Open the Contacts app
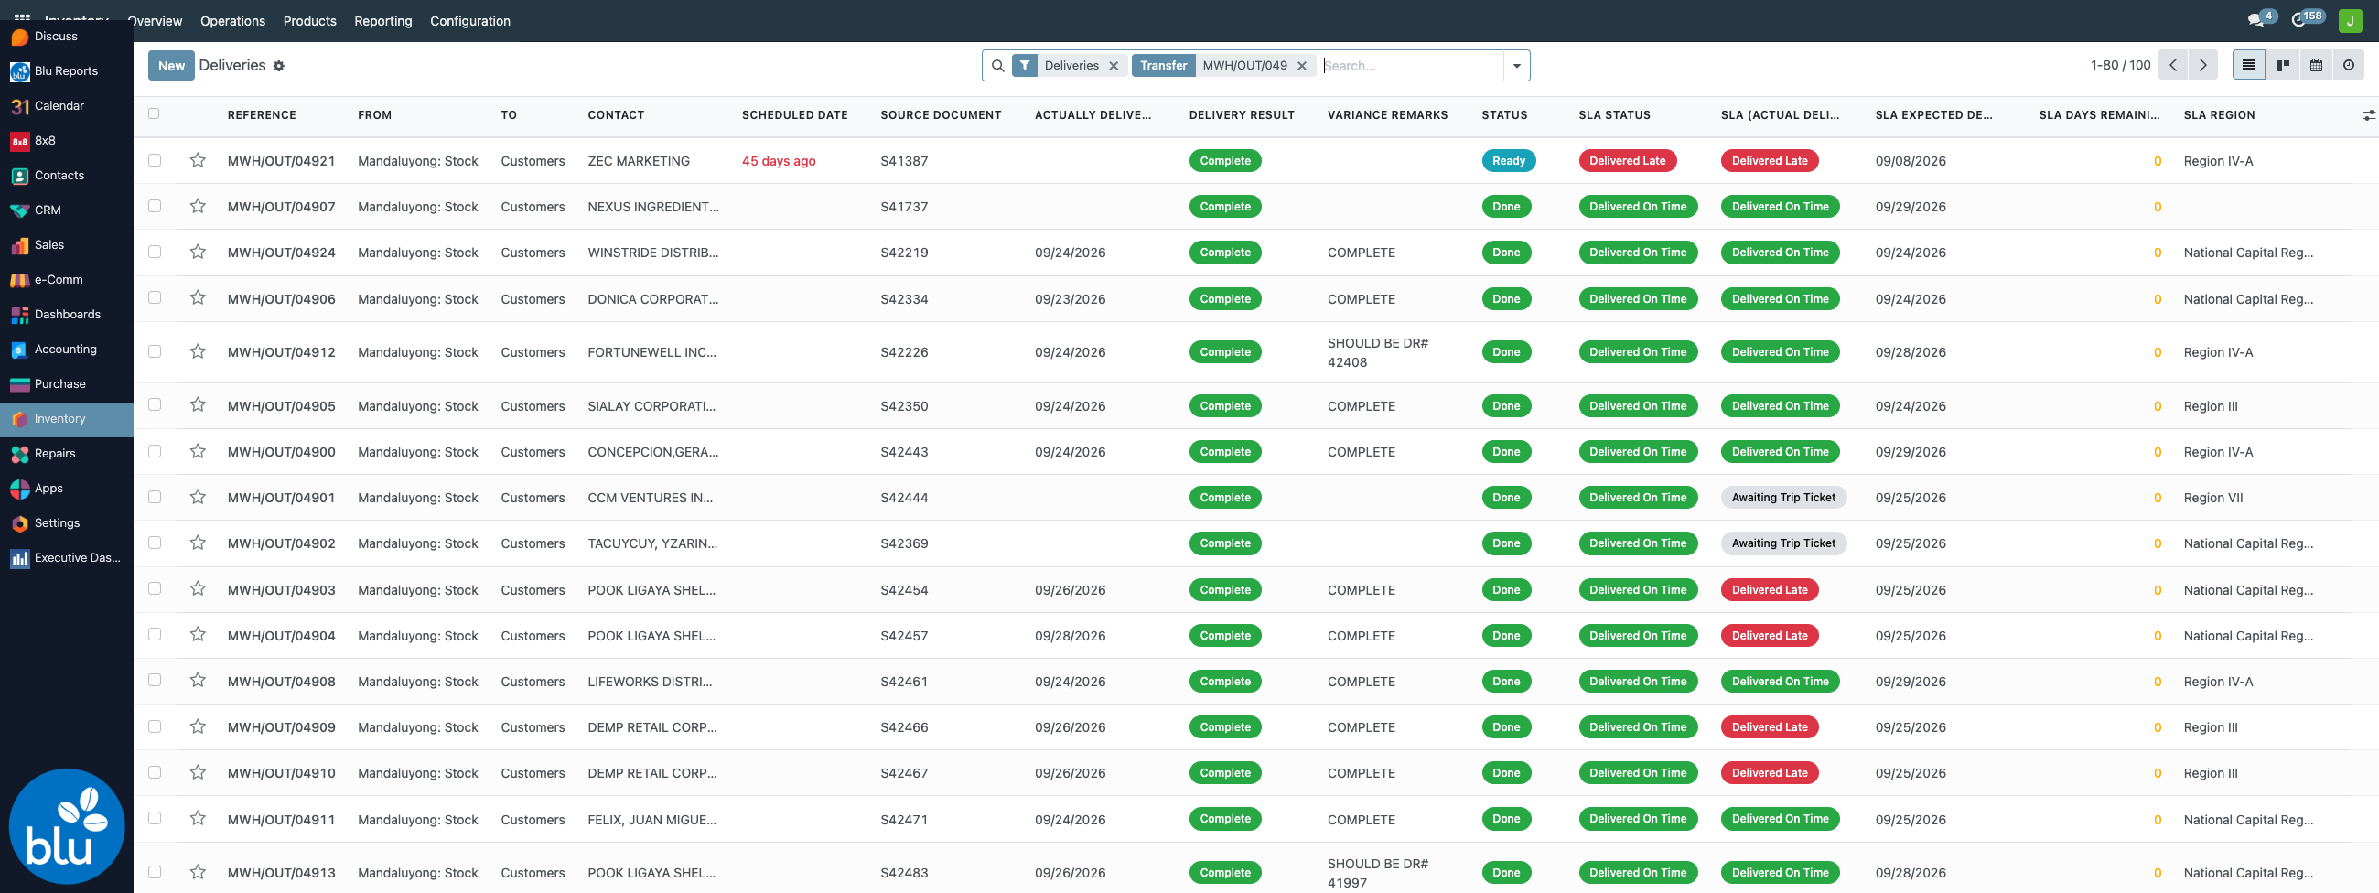2379x893 pixels. coord(67,176)
